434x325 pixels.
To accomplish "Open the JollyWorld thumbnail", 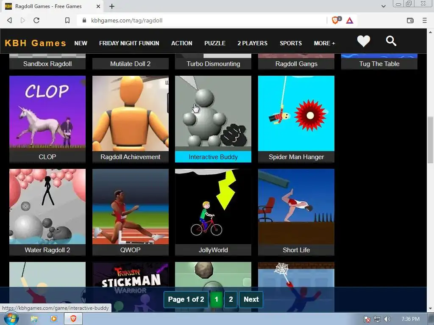I will tap(213, 207).
